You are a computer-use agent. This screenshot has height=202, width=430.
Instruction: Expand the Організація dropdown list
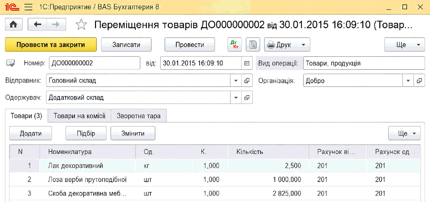[x=408, y=81]
